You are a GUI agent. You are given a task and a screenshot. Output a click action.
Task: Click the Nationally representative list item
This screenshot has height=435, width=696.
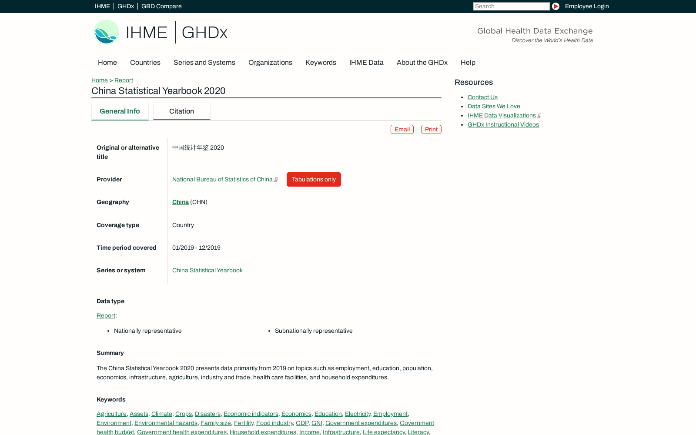148,331
